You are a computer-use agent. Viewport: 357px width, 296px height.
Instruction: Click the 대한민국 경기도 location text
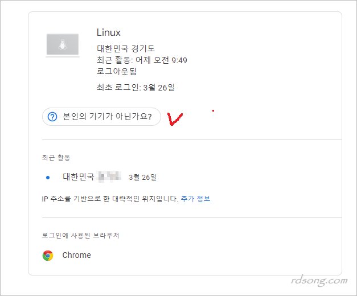point(125,48)
